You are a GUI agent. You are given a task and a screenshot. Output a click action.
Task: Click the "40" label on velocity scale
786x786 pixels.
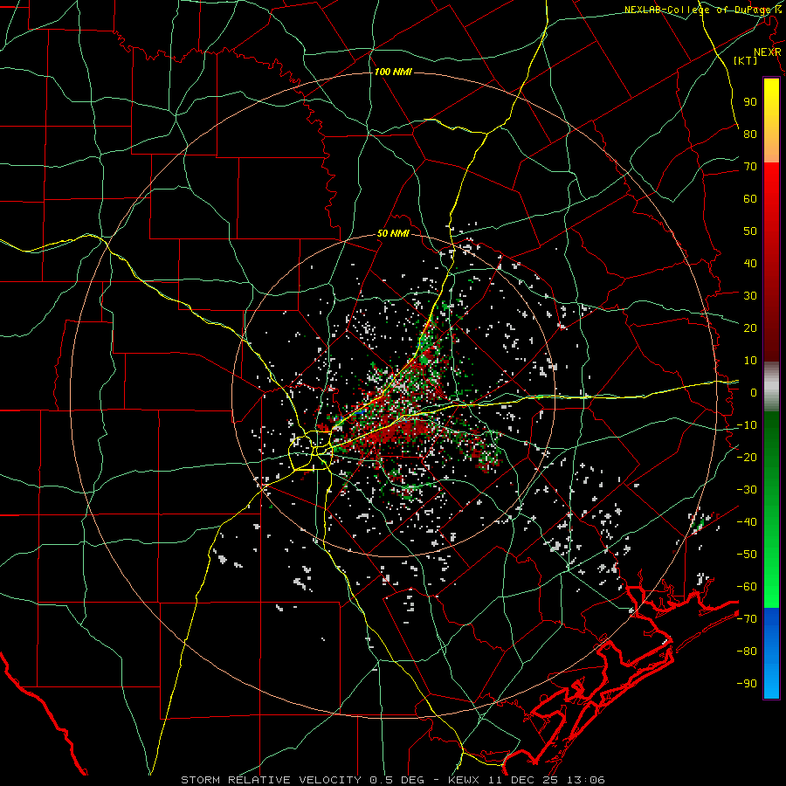tap(750, 263)
